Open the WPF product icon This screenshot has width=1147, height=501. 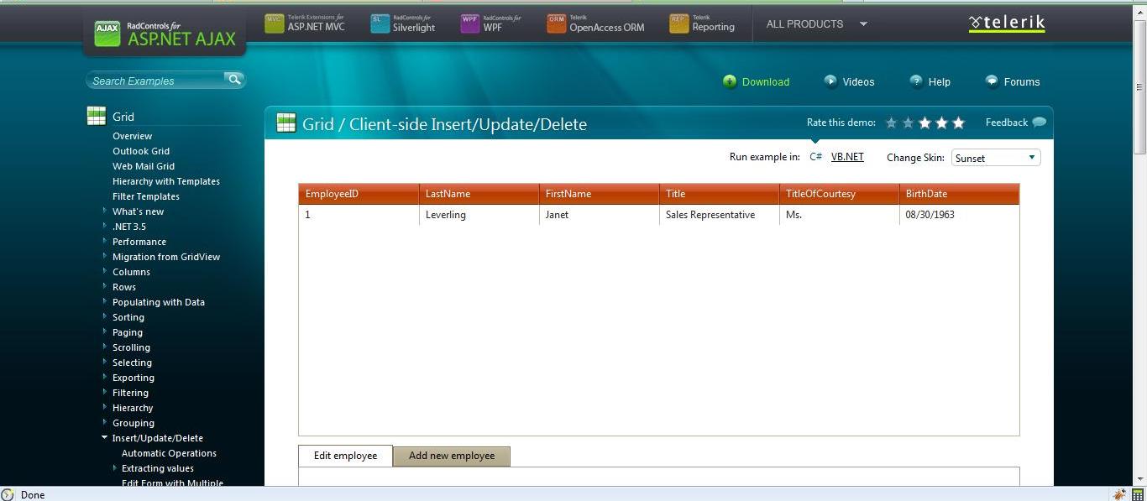pos(470,24)
